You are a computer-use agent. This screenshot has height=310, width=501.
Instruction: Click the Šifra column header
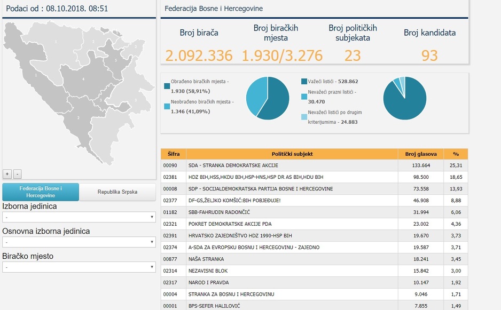(174, 154)
